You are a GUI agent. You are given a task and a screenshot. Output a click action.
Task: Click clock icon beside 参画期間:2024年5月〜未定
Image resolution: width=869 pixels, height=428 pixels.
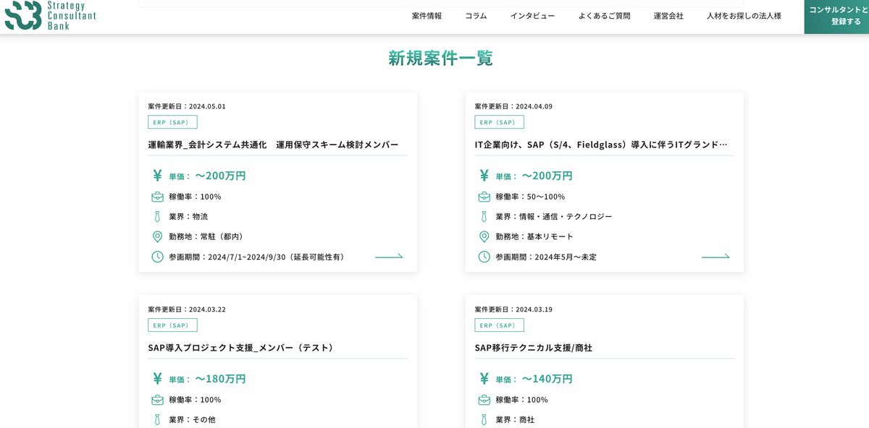click(484, 257)
